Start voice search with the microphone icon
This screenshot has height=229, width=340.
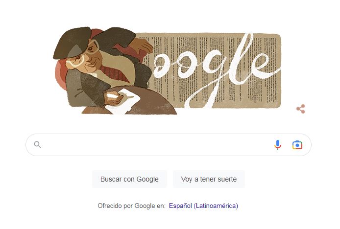[x=278, y=145]
